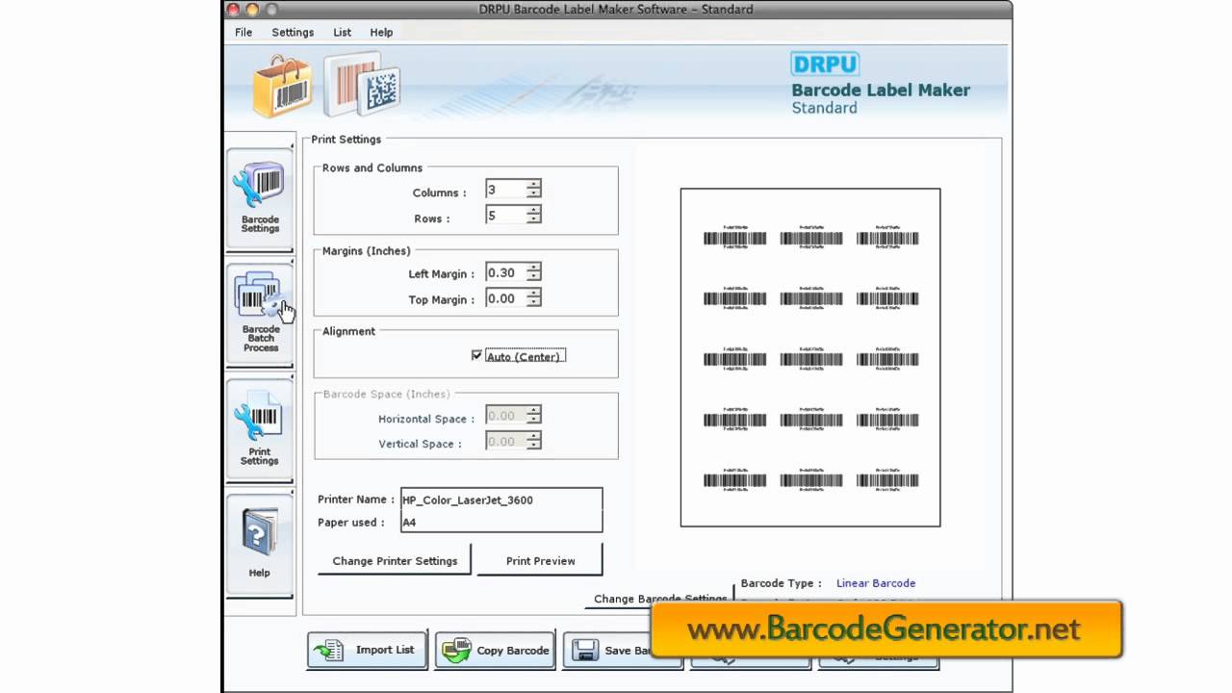Click the Import List button
This screenshot has height=693, width=1232.
[369, 651]
